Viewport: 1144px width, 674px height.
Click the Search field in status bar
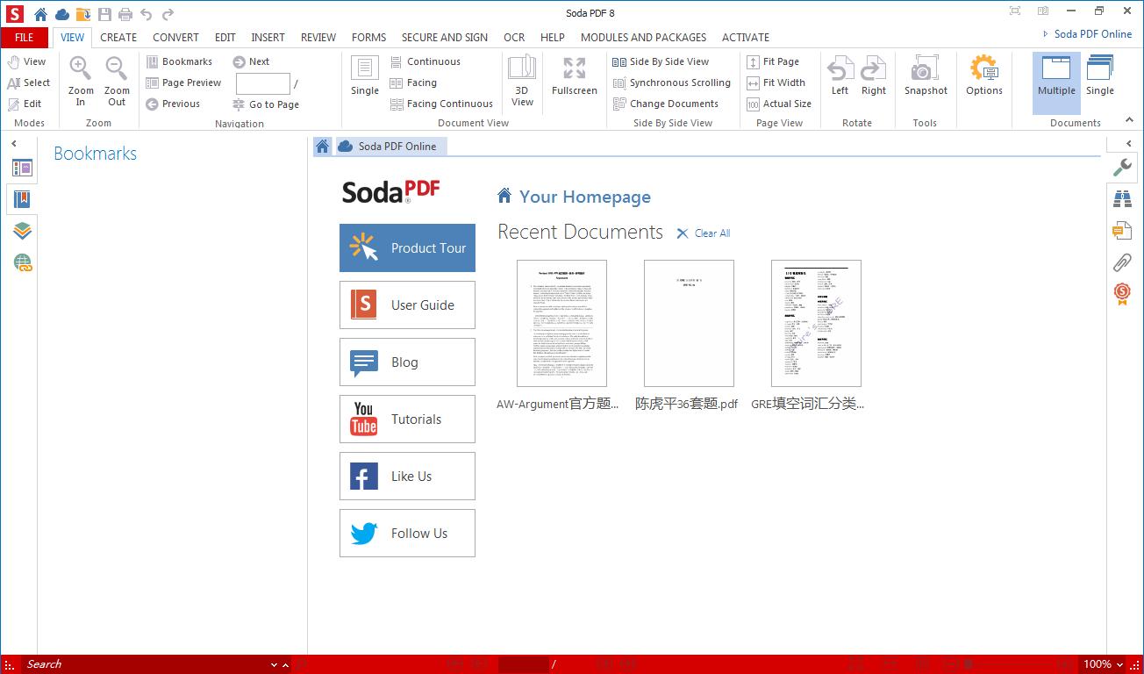pyautogui.click(x=145, y=664)
